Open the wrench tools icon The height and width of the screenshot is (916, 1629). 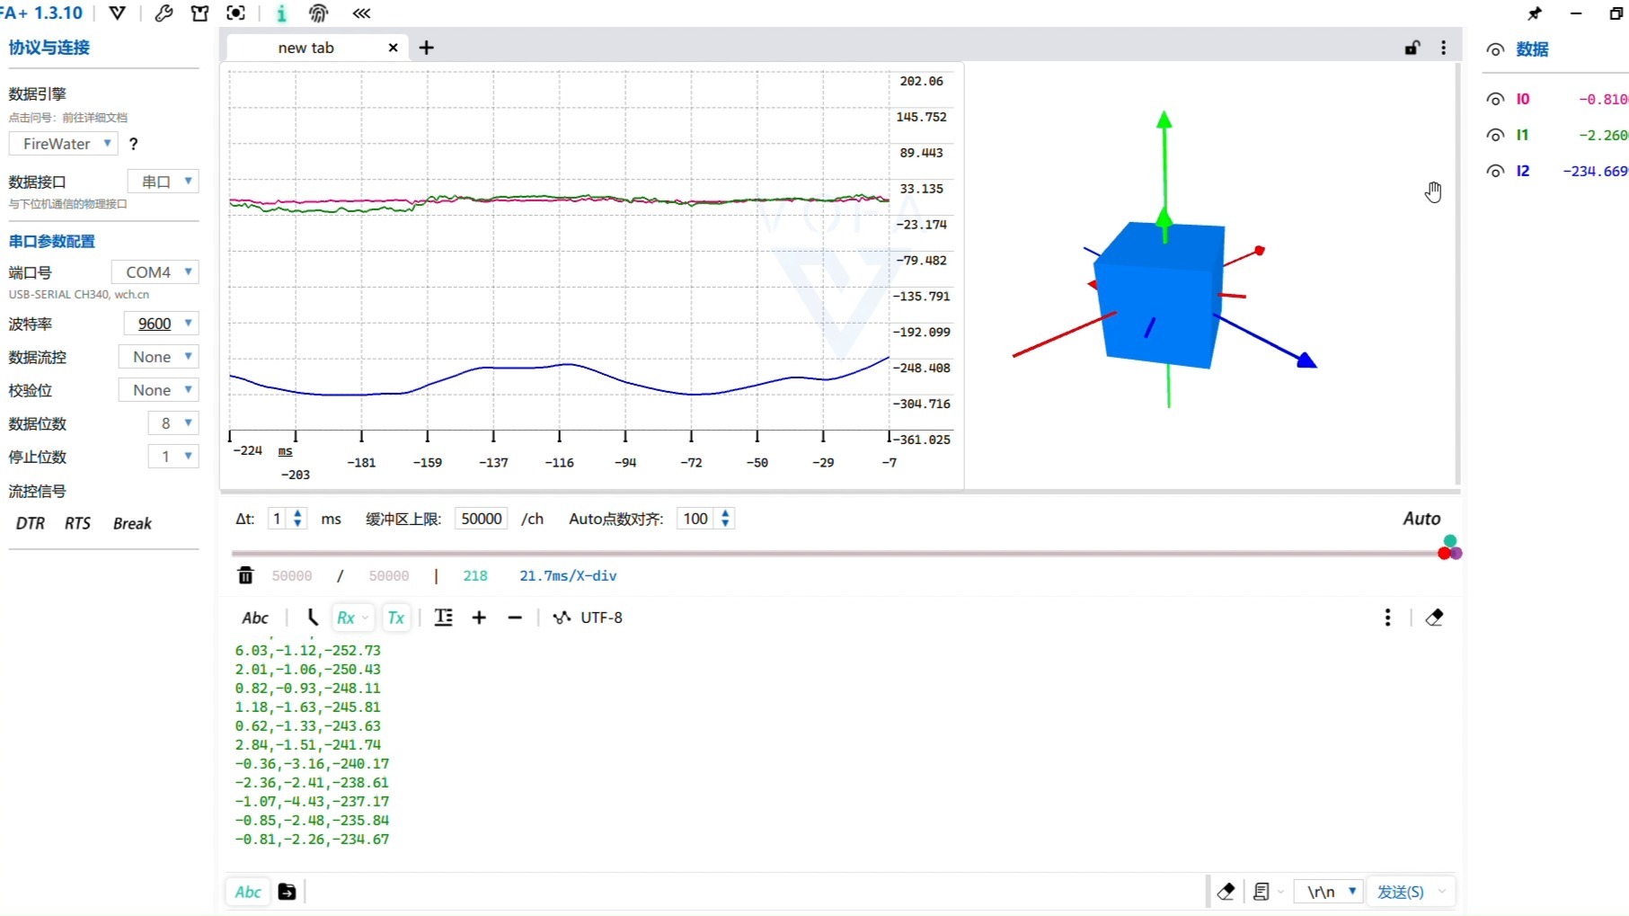coord(164,13)
